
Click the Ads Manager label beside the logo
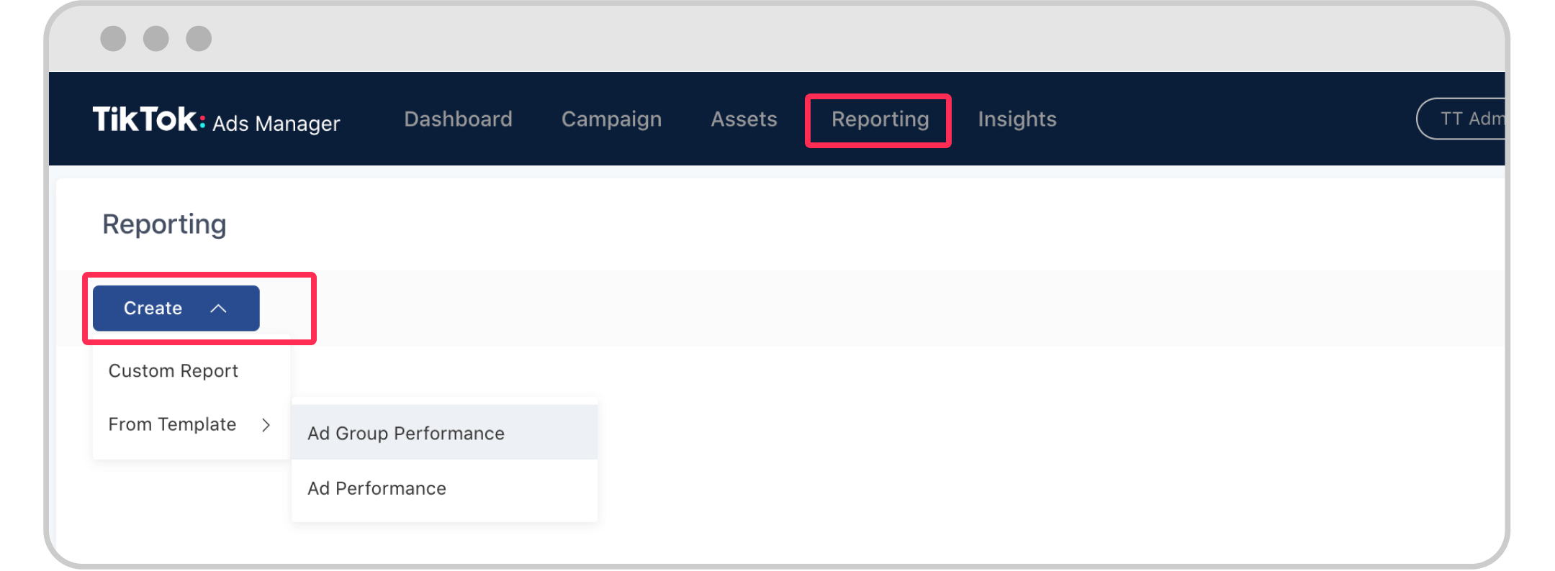276,124
